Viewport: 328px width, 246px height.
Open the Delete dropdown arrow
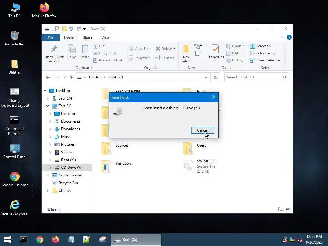[174, 49]
